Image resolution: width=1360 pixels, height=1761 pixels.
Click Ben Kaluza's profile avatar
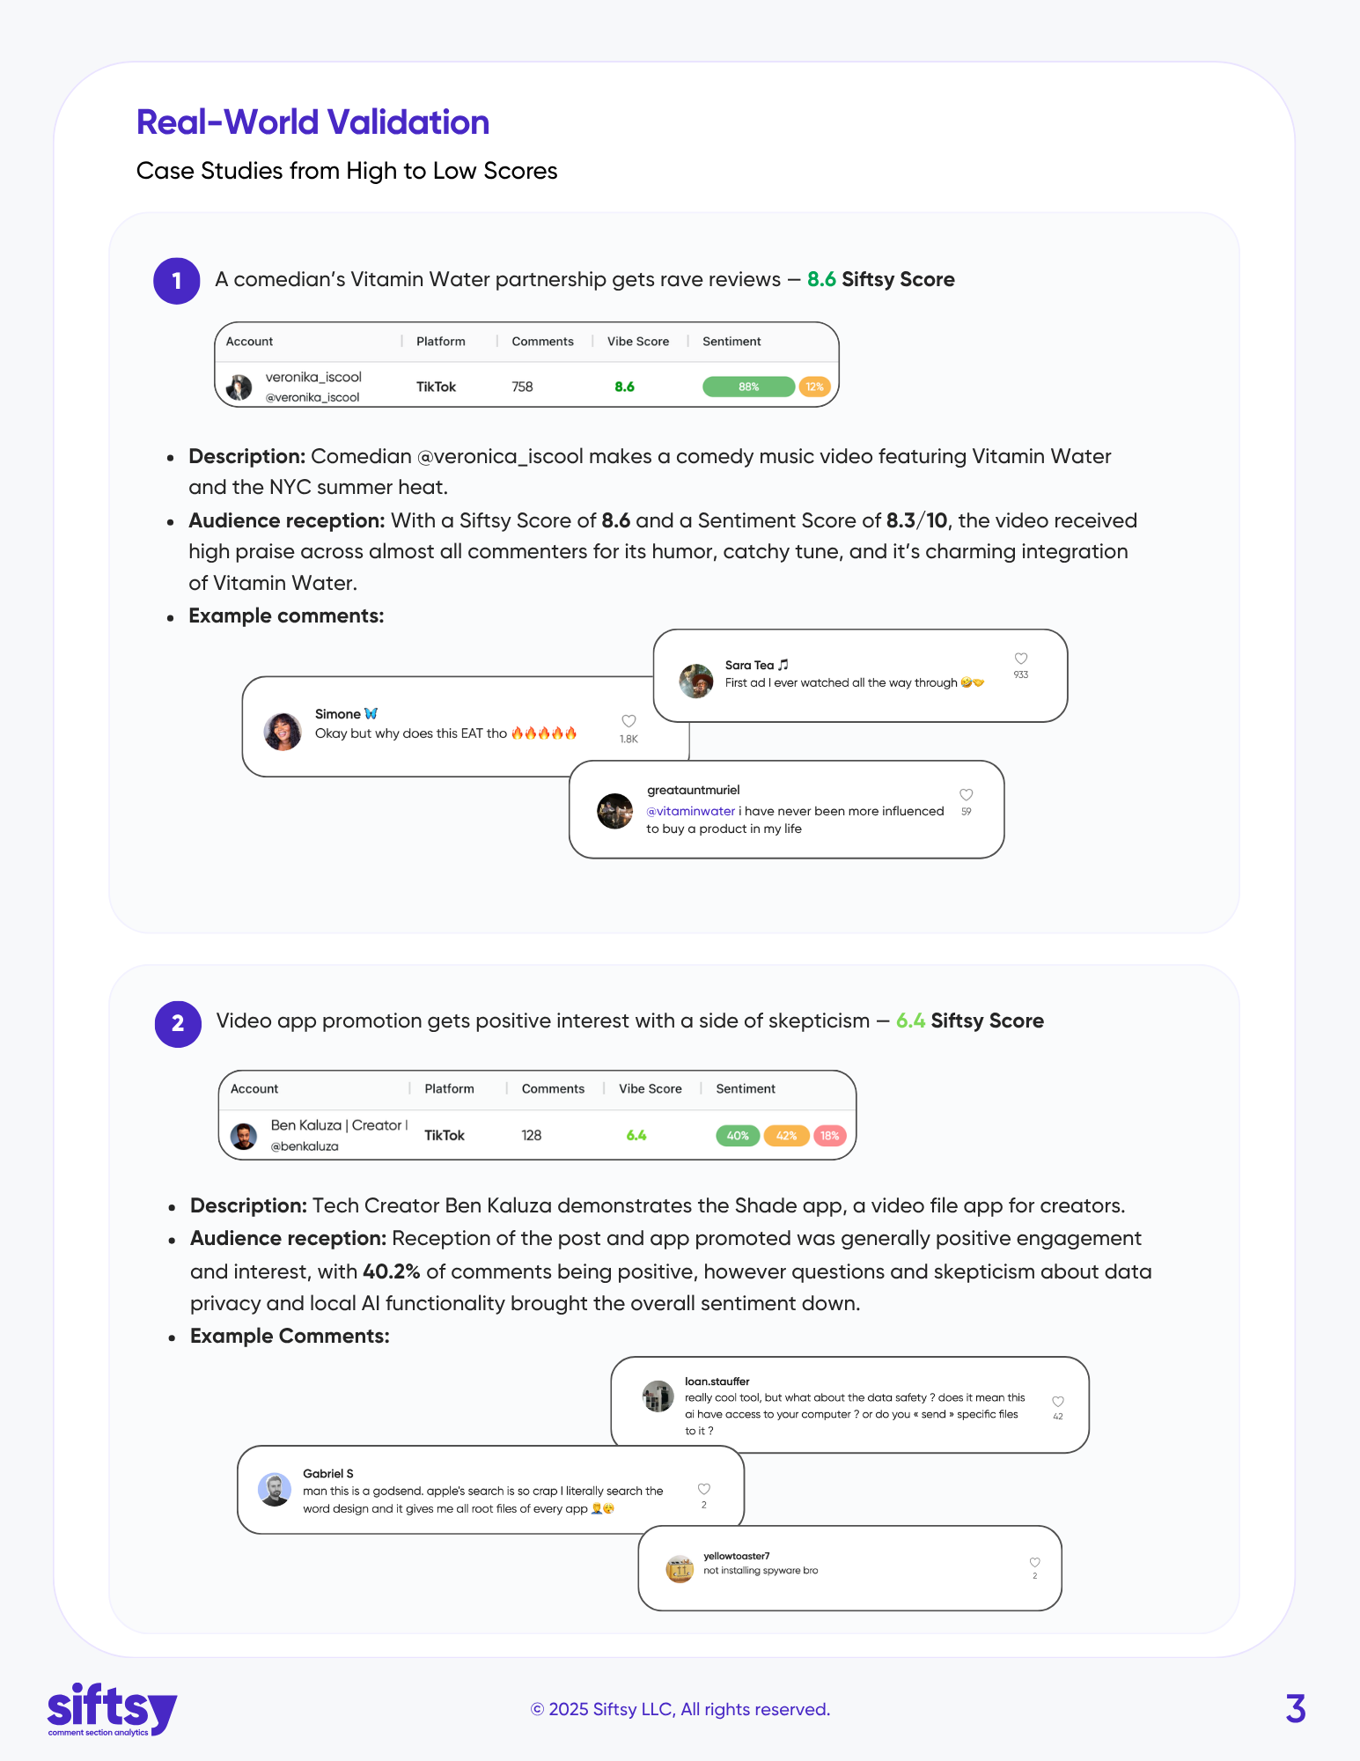[x=244, y=1136]
